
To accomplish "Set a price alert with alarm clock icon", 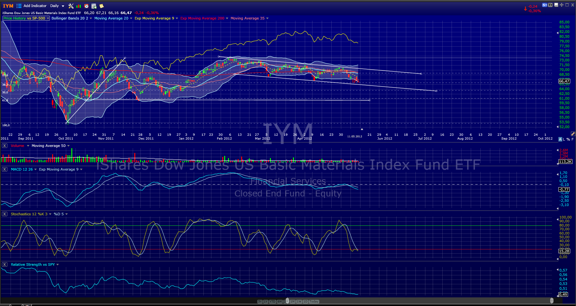I will coord(86,6).
